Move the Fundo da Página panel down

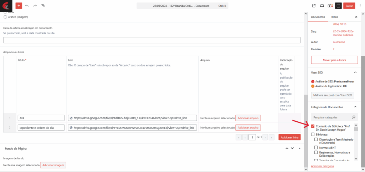292,148
